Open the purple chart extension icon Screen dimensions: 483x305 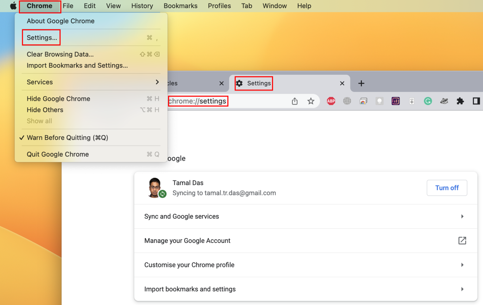(x=396, y=101)
